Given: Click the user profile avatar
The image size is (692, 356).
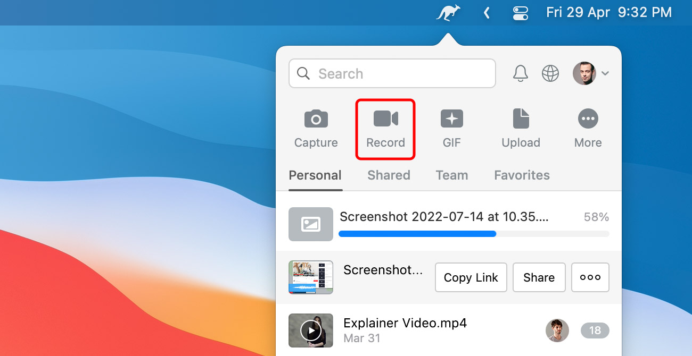Looking at the screenshot, I should (x=583, y=73).
